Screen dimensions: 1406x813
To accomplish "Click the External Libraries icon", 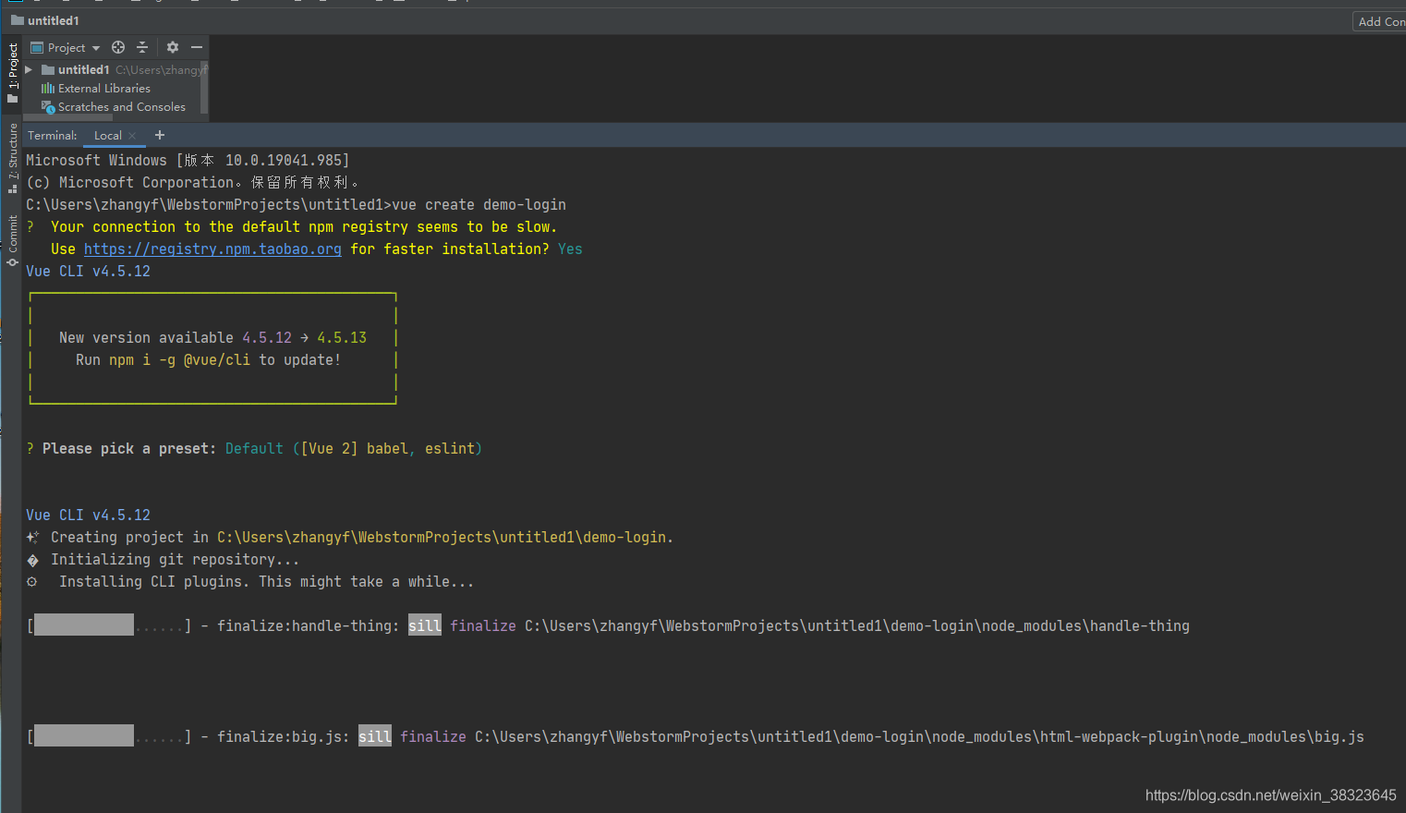I will (48, 89).
